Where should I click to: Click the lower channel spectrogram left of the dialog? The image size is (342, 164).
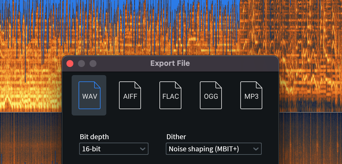[x=29, y=139]
